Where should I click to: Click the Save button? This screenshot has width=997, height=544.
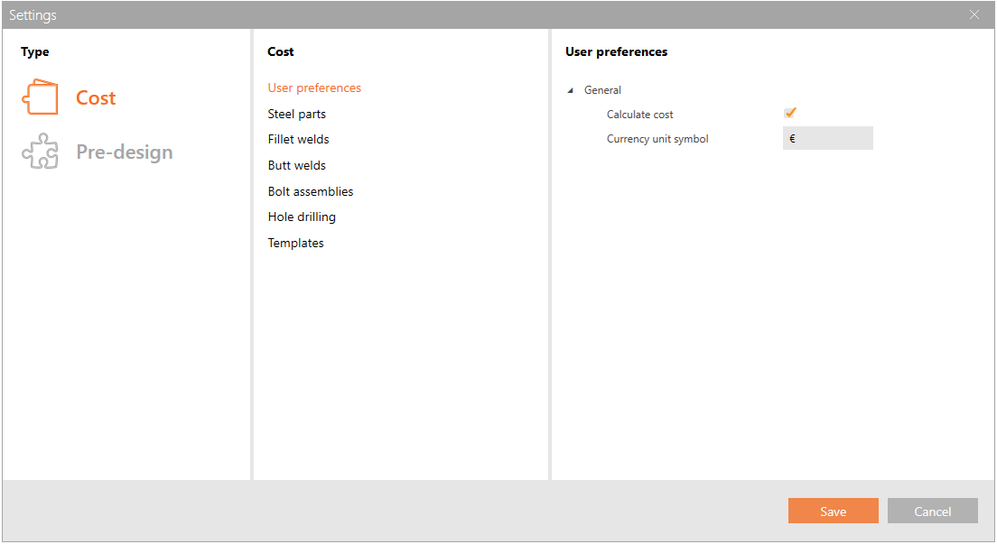pyautogui.click(x=833, y=512)
